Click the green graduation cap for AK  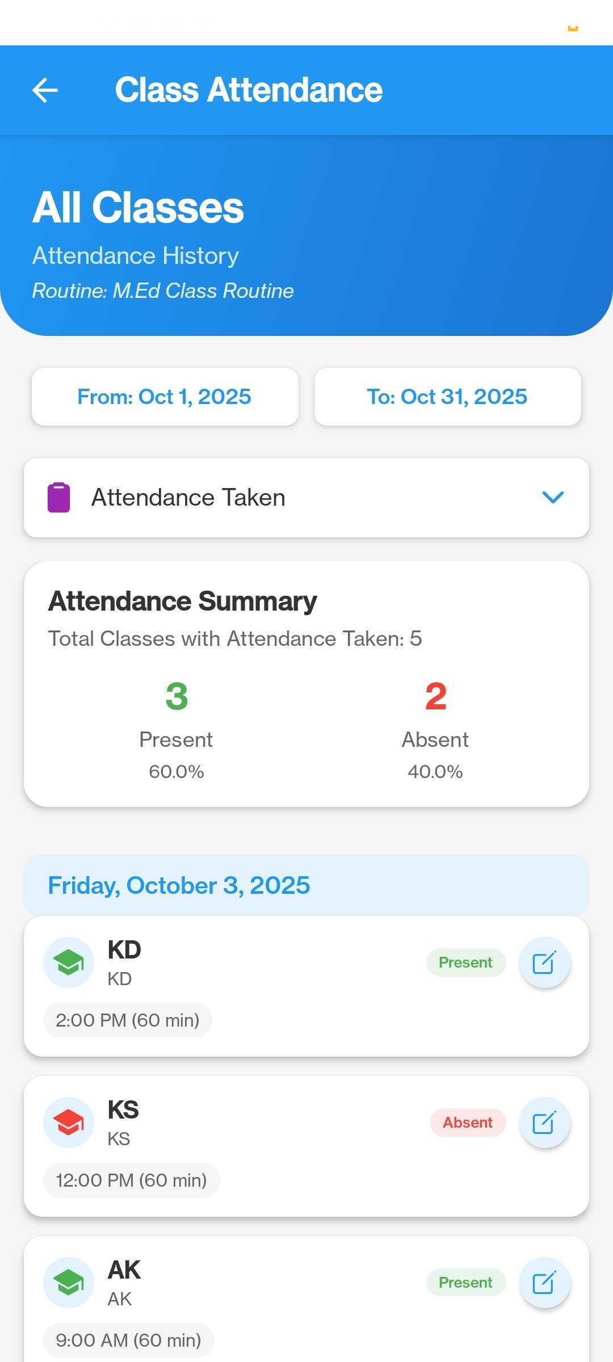click(69, 1283)
